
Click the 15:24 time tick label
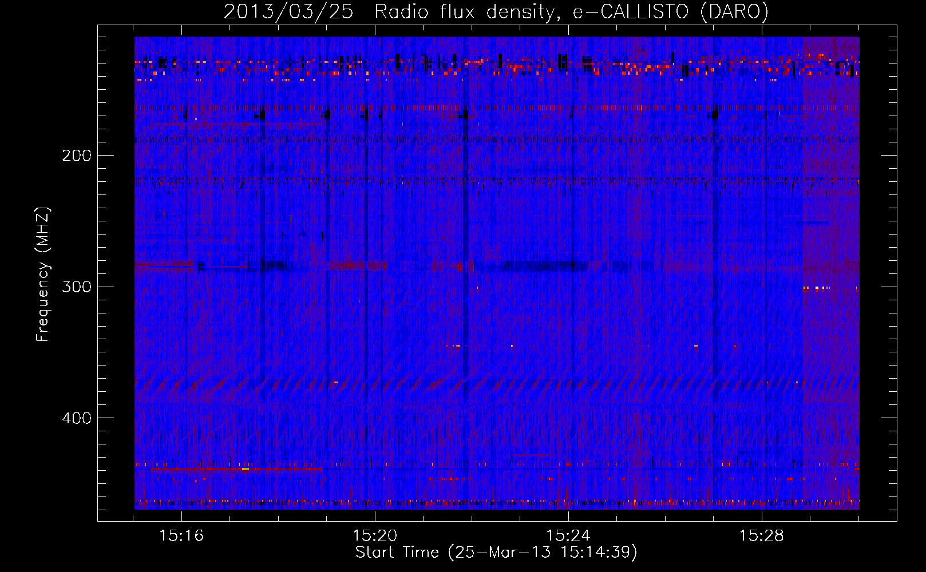point(568,535)
